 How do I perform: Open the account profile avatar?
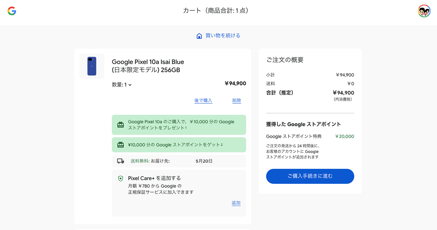coord(424,11)
